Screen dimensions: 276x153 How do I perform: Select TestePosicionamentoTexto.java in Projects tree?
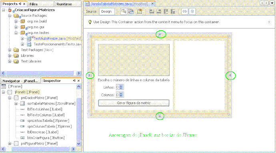[x=57, y=44]
